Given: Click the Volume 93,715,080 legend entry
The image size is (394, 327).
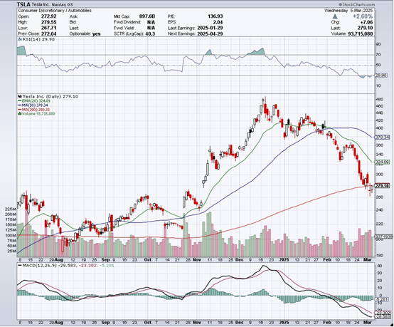Looking at the screenshot, I should click(36, 113).
